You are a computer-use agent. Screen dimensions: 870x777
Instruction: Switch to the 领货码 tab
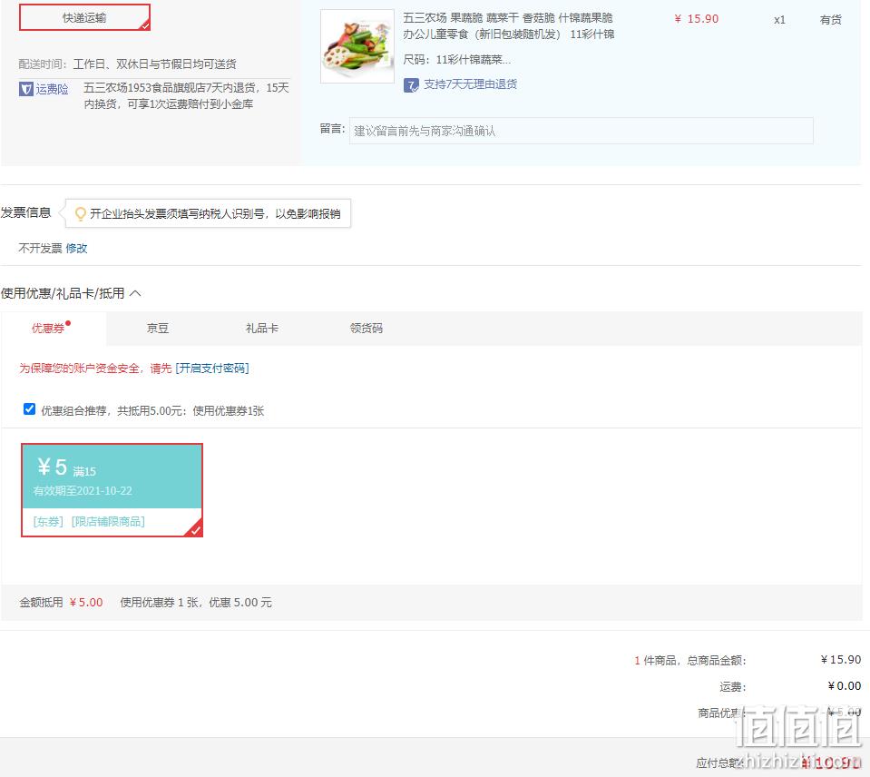(x=367, y=328)
